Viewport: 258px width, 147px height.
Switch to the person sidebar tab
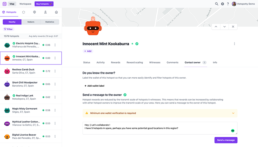pos(45,12)
